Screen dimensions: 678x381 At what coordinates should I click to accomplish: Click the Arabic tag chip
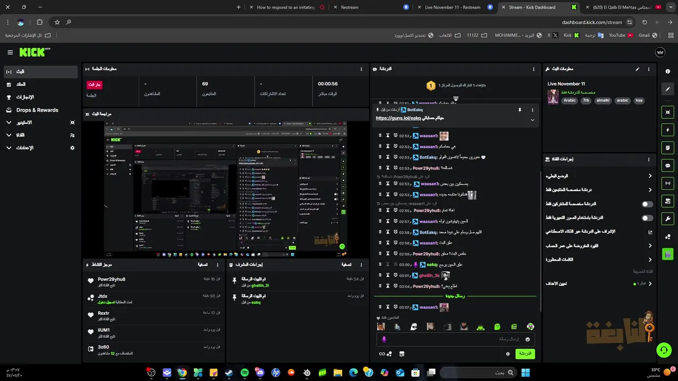569,101
